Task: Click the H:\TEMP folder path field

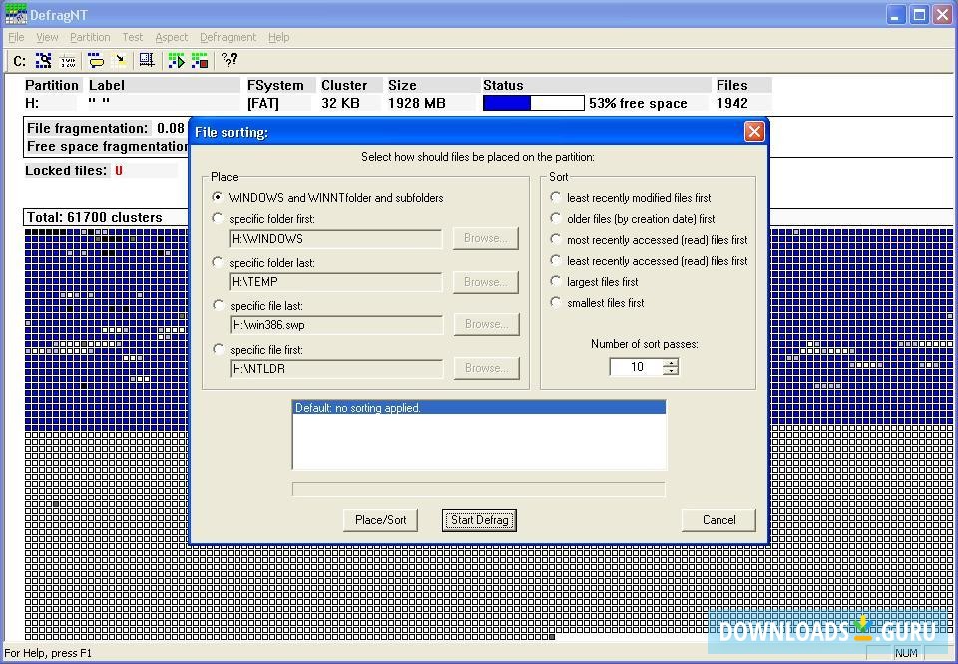Action: point(335,282)
